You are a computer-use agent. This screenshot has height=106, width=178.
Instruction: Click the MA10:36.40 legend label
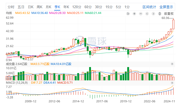tap(39, 13)
